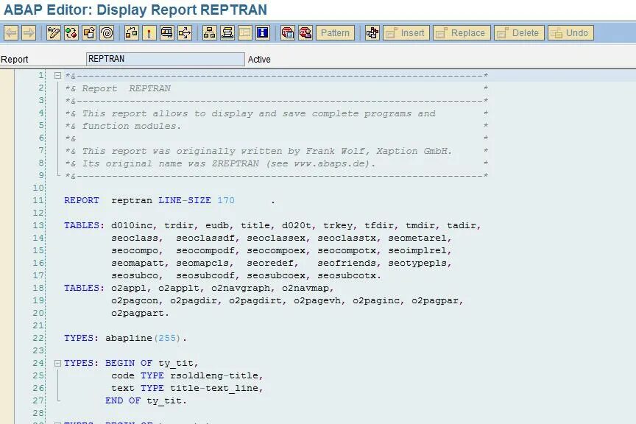The image size is (636, 424).
Task: Click the Delete button
Action: pyautogui.click(x=518, y=32)
